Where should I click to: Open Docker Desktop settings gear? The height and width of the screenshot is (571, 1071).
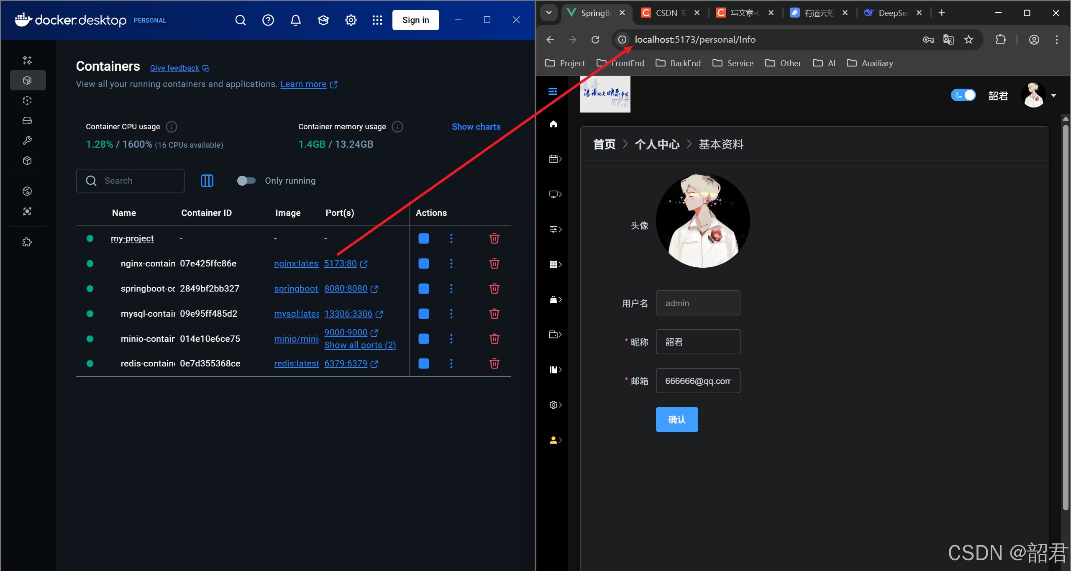point(351,20)
